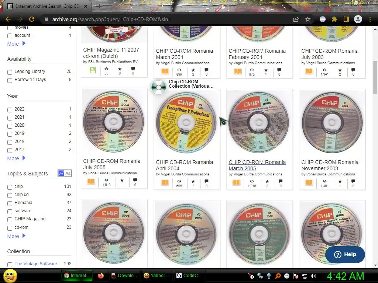378x283 pixels.
Task: Check the software topic filter
Action: click(x=10, y=212)
